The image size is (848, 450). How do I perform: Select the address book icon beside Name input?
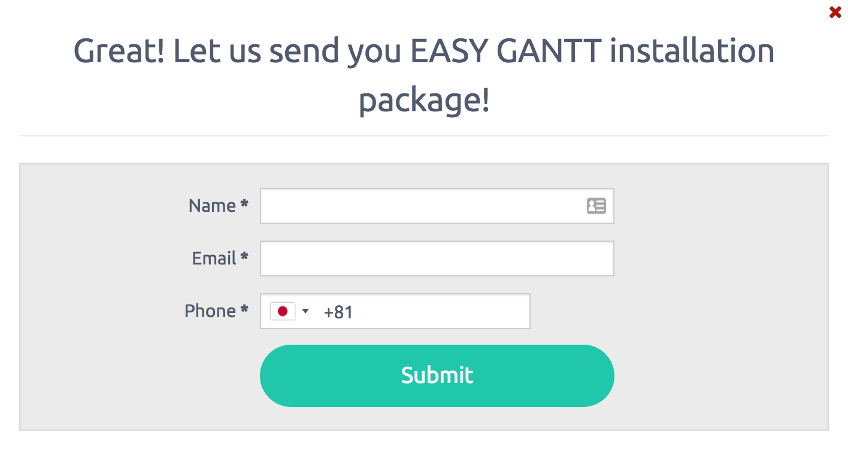click(x=596, y=206)
